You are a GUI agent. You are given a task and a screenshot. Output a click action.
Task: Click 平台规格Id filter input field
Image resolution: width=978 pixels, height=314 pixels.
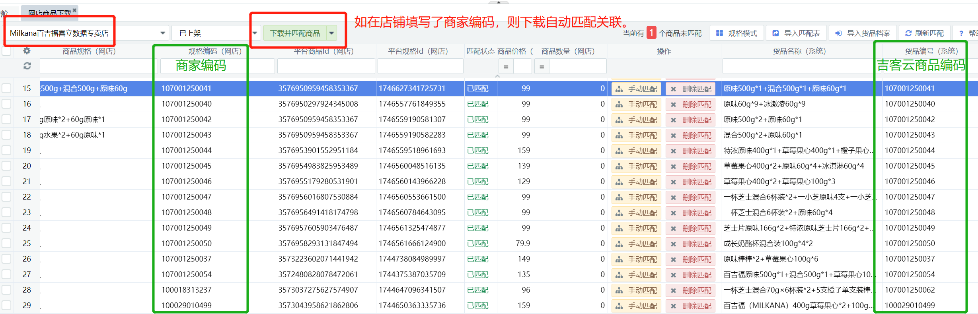[x=420, y=66]
